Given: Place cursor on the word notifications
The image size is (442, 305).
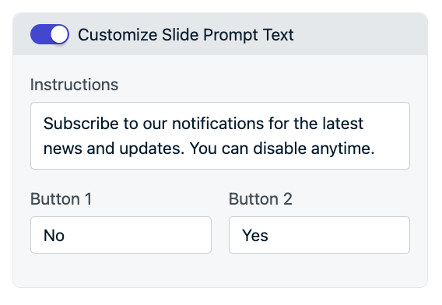Looking at the screenshot, I should (218, 124).
